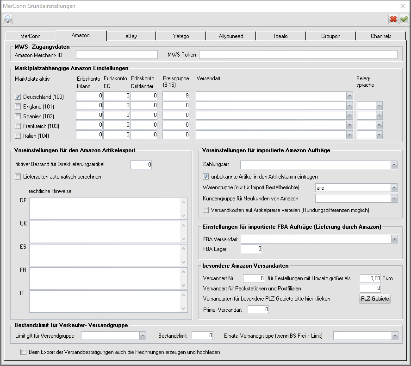Switch to the MerConn tab
Image resolution: width=411 pixels, height=366 pixels.
coord(30,36)
